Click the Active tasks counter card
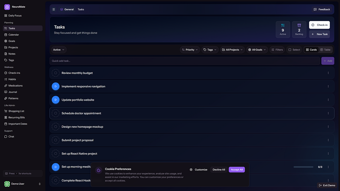This screenshot has height=191, width=340. pyautogui.click(x=283, y=30)
